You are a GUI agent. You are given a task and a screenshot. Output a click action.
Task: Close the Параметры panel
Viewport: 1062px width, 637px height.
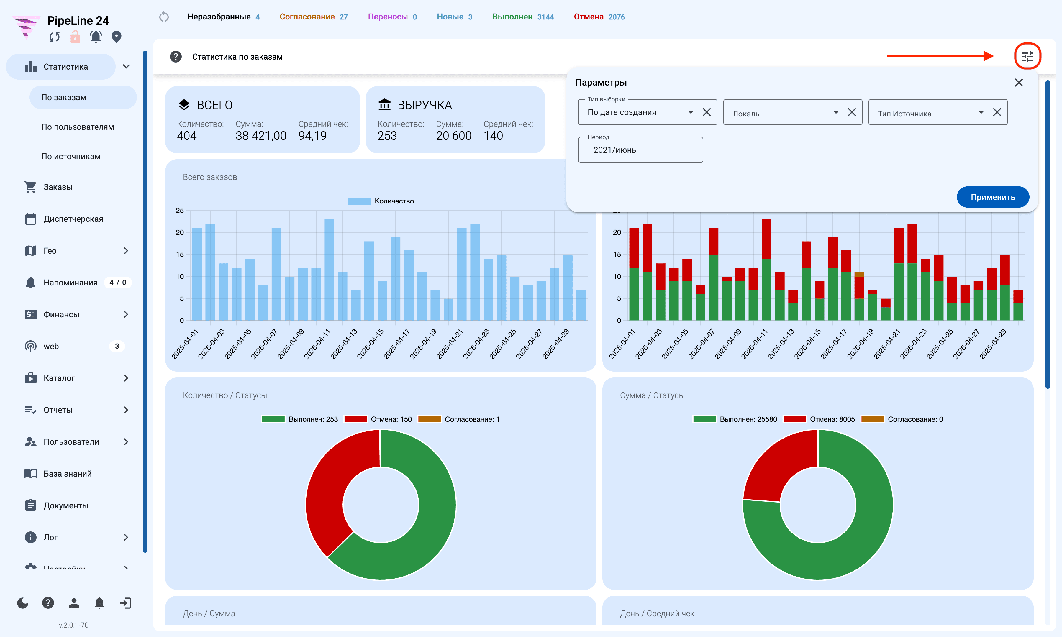(1019, 82)
